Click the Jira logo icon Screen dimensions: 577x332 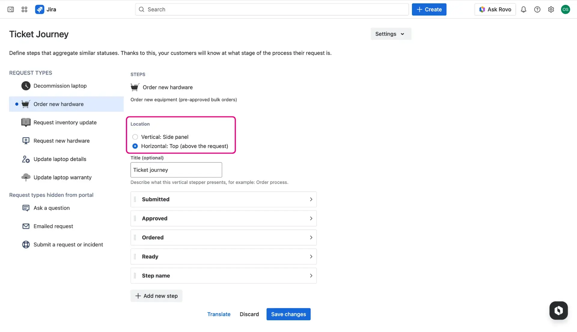pos(39,9)
